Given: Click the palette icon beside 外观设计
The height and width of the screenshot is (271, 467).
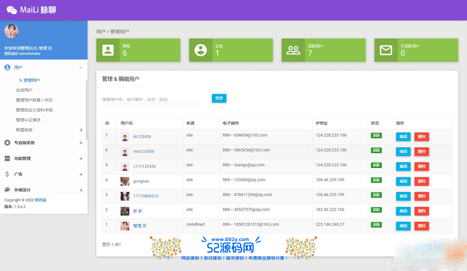Looking at the screenshot, I should click(x=7, y=190).
